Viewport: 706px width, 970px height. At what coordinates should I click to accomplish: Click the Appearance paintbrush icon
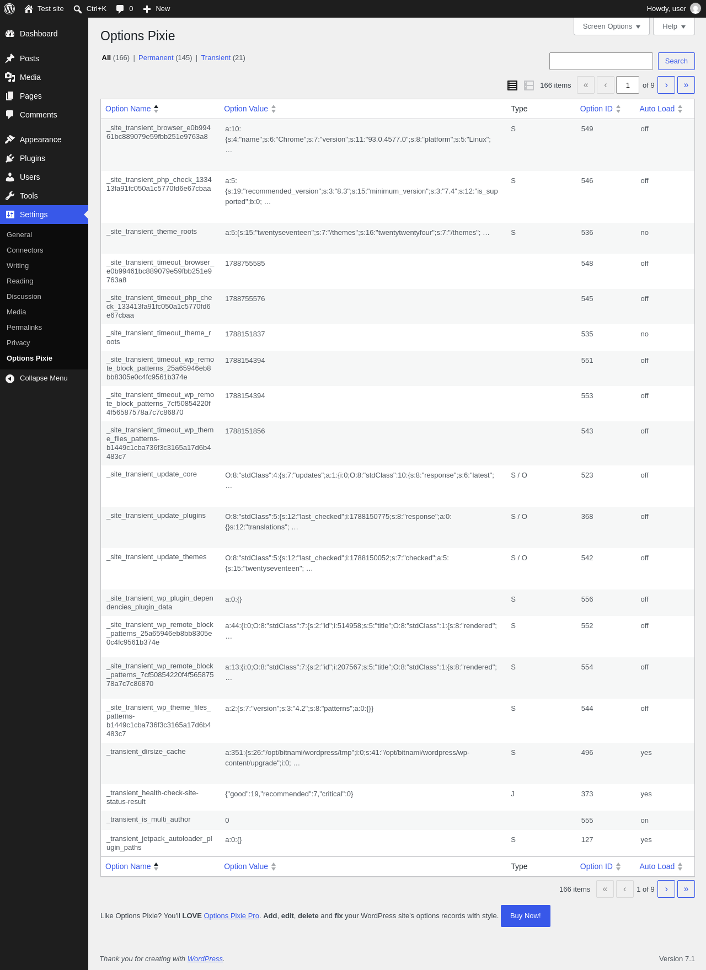coord(10,140)
